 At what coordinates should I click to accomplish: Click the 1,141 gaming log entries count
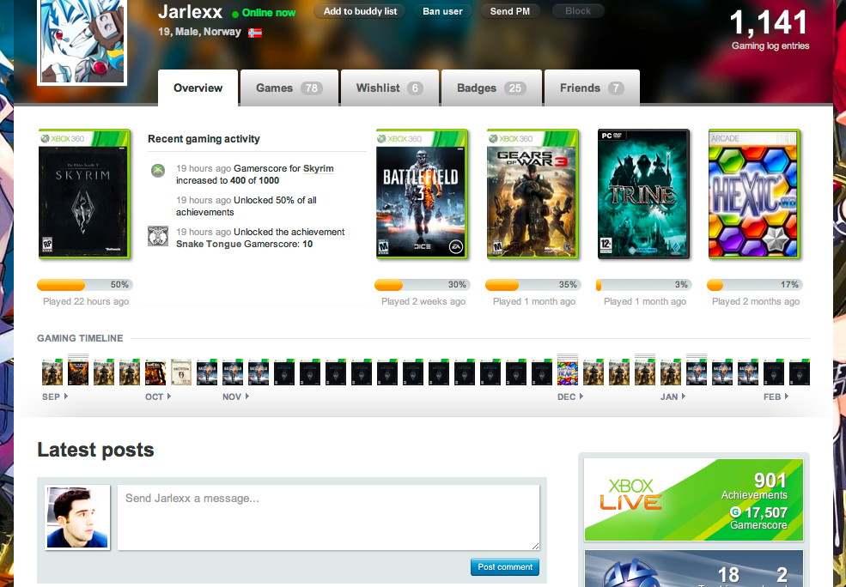pyautogui.click(x=769, y=22)
